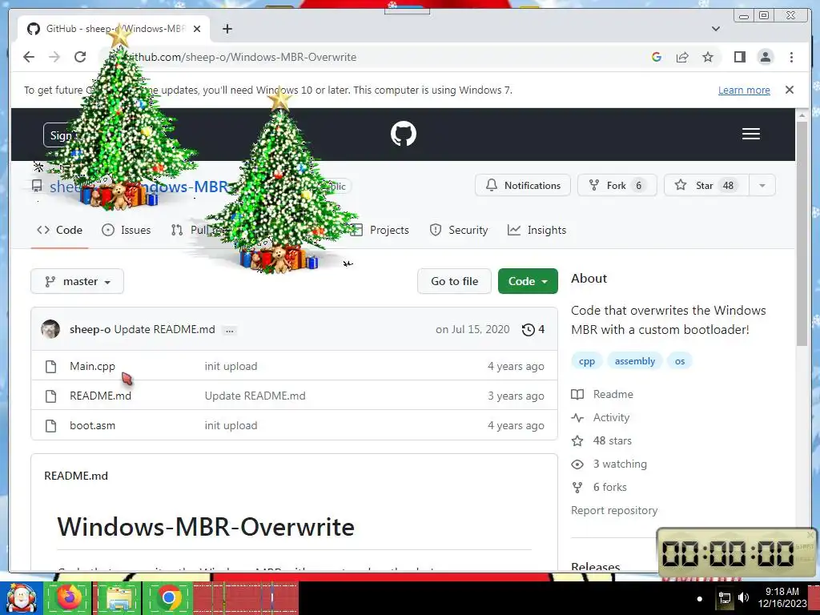Star the repository
Image resolution: width=820 pixels, height=615 pixels.
[706, 185]
